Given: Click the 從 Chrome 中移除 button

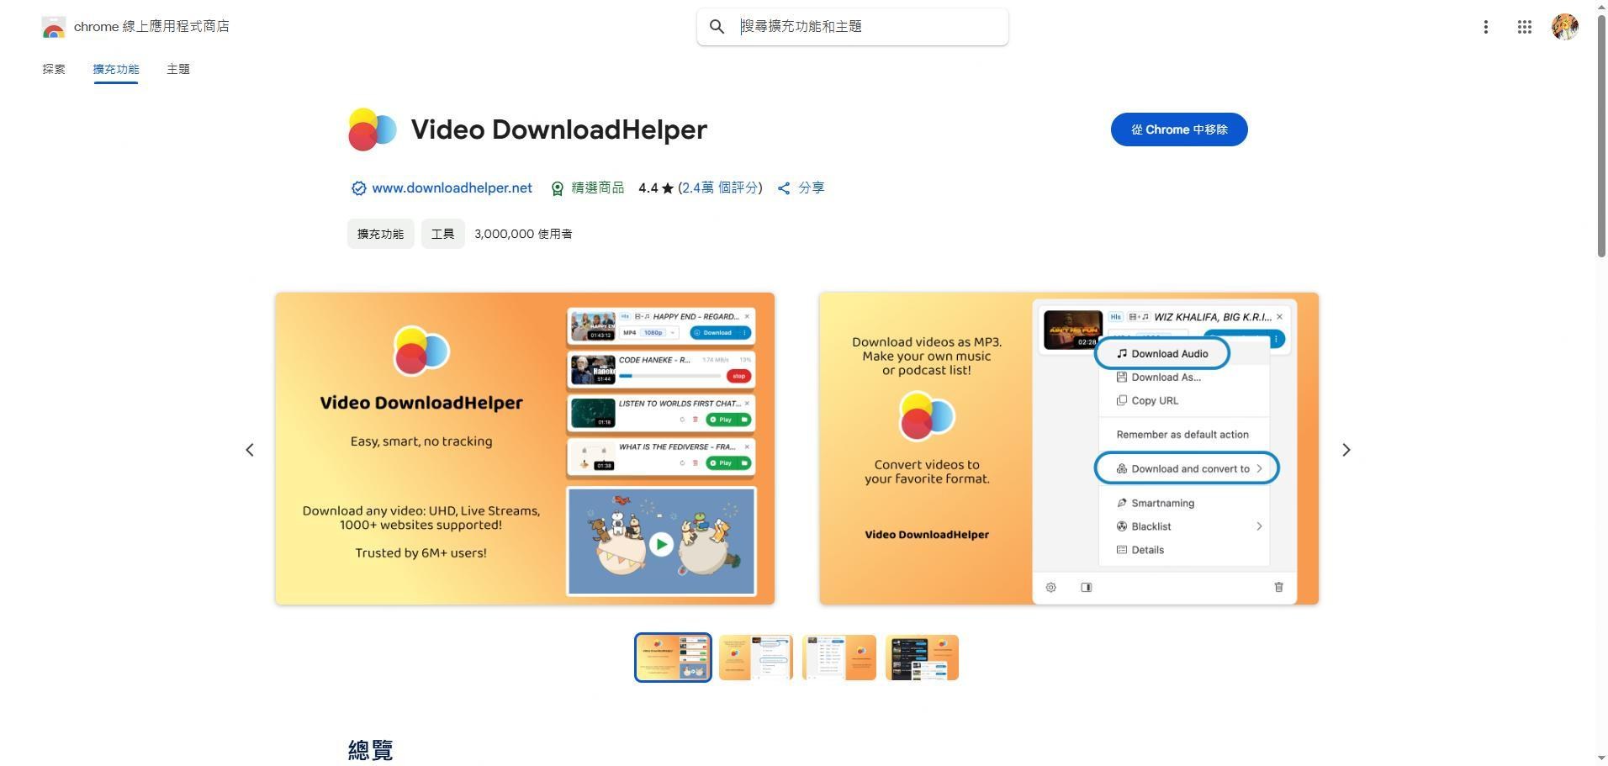Looking at the screenshot, I should click(x=1178, y=129).
